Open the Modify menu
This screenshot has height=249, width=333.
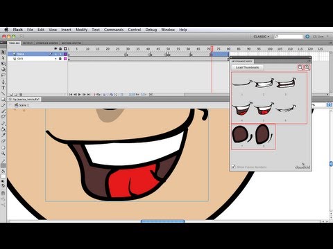pos(81,30)
